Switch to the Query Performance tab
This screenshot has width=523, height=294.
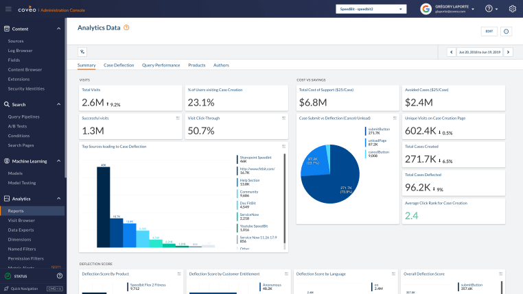point(161,65)
